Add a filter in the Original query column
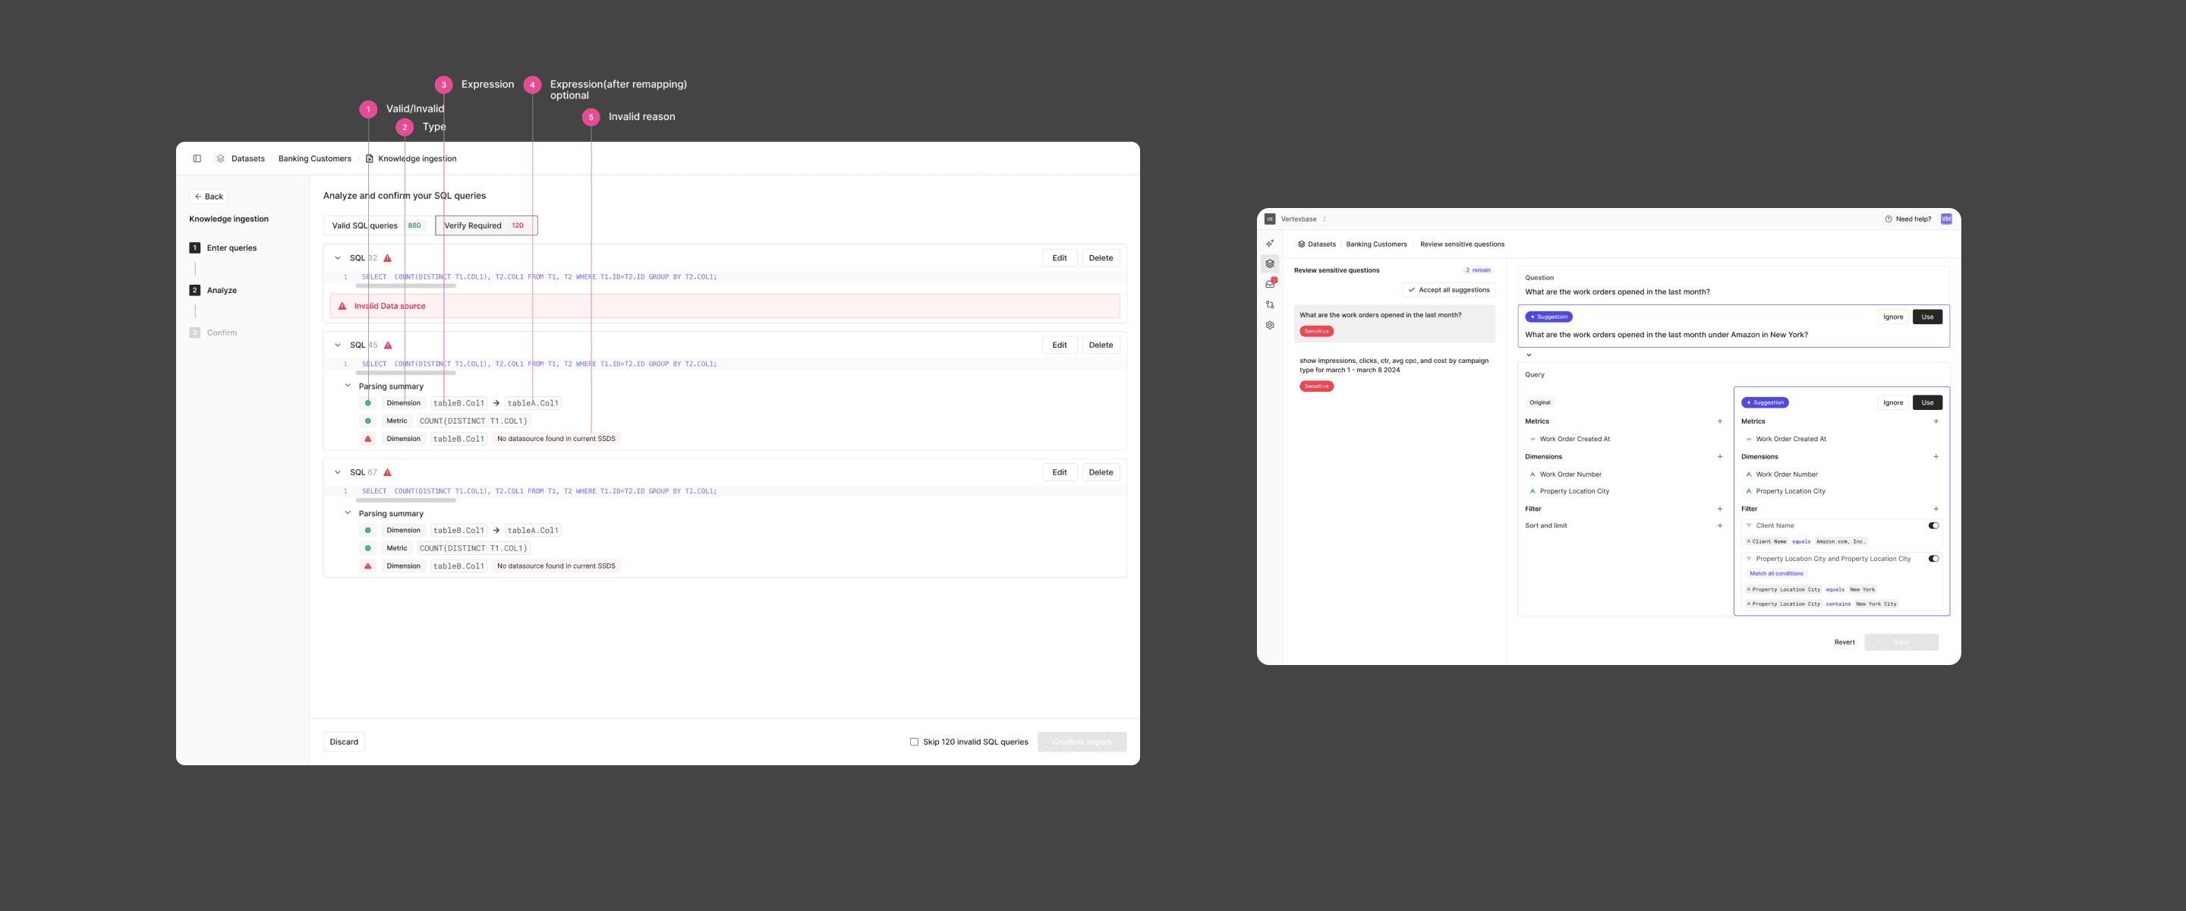This screenshot has width=2186, height=911. (x=1720, y=509)
